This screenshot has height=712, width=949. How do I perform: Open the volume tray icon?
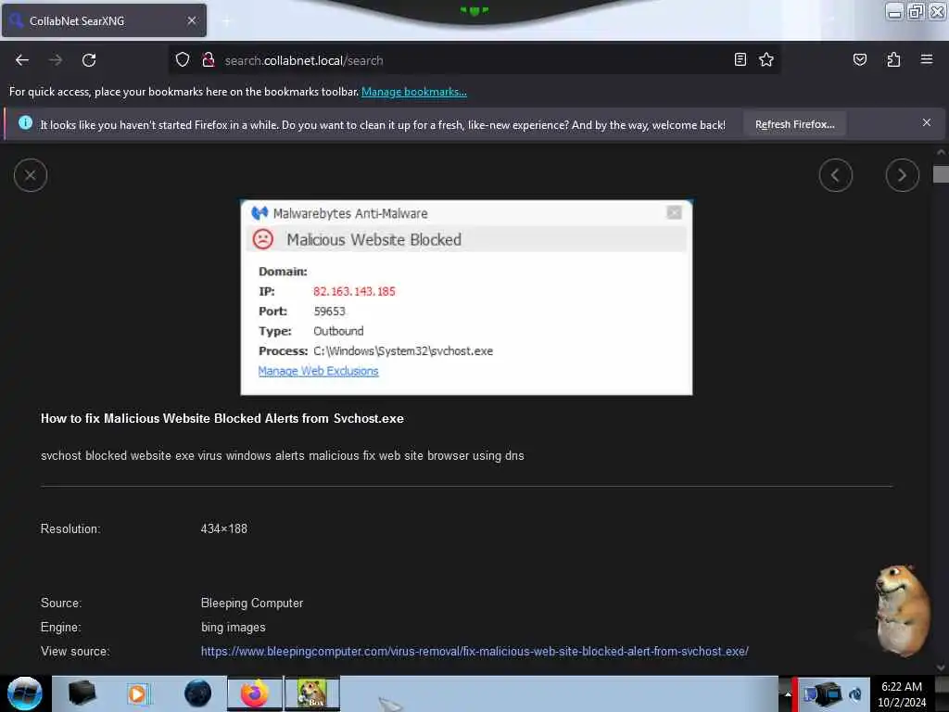(x=855, y=694)
